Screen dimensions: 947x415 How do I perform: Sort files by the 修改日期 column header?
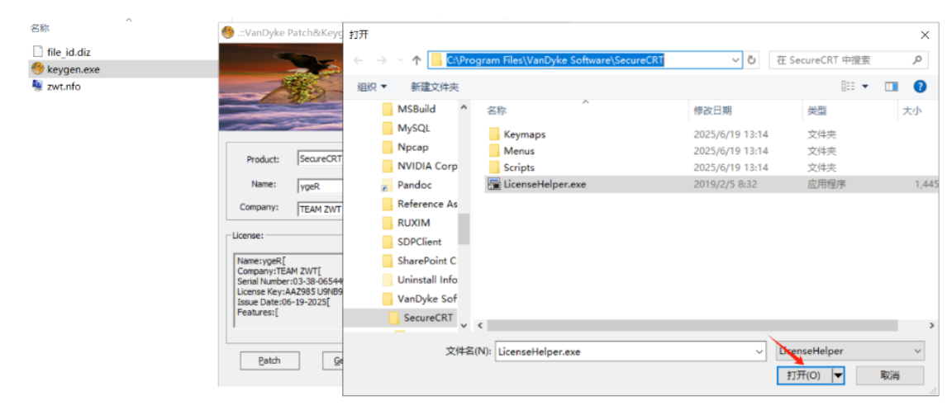tap(712, 111)
